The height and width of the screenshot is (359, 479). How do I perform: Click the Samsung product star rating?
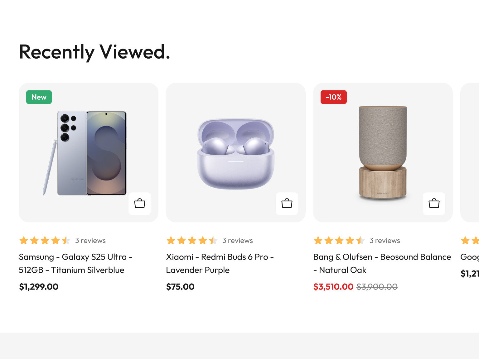(45, 241)
